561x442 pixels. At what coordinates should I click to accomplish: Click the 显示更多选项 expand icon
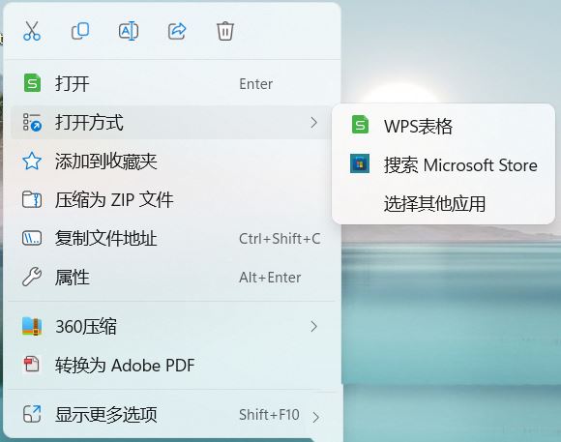click(32, 414)
